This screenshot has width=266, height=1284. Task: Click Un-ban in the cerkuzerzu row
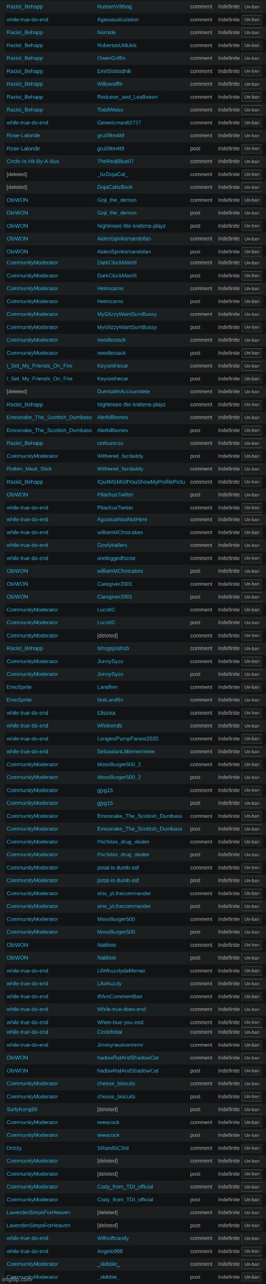pyautogui.click(x=252, y=443)
